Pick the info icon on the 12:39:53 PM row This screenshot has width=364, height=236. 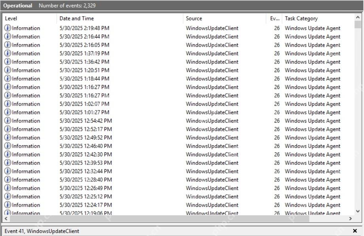point(8,163)
